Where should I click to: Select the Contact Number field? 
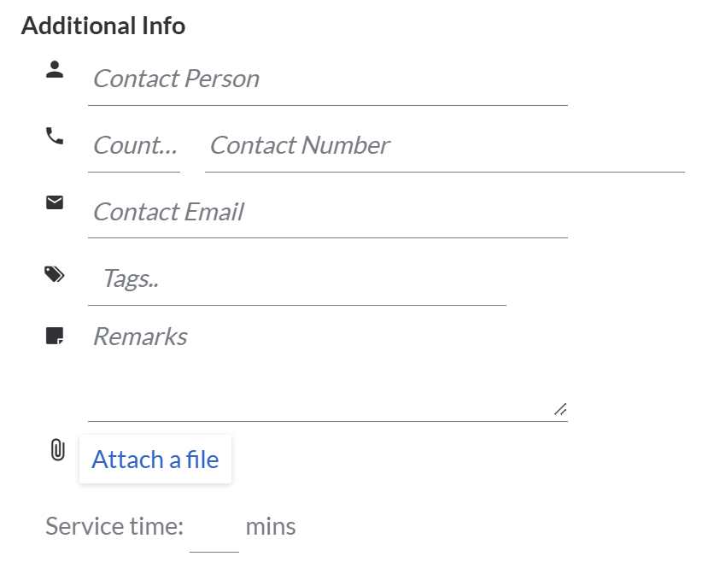pos(444,146)
